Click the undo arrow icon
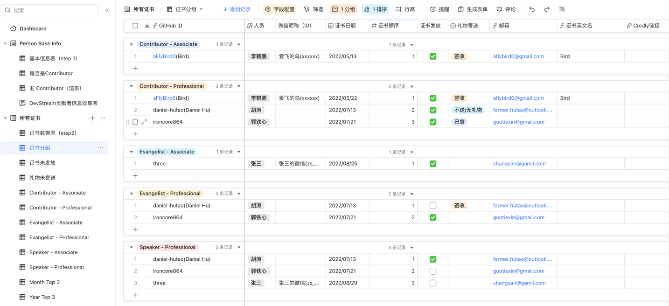The image size is (669, 306). 532,9
